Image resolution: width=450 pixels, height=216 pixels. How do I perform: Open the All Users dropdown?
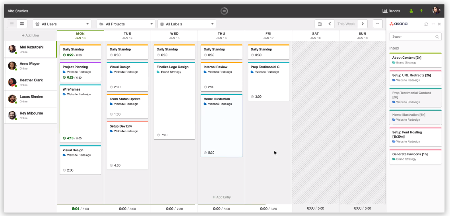coord(62,24)
